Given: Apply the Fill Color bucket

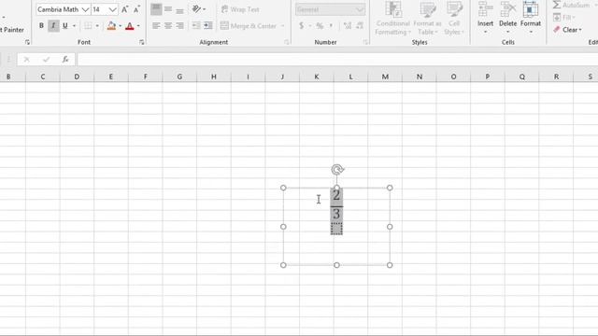Looking at the screenshot, I should (111, 26).
